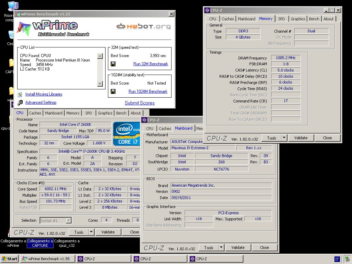Image resolution: width=352 pixels, height=264 pixels.
Task: Click the CPU-Z title icon in the Memory window
Action: [x=207, y=10]
